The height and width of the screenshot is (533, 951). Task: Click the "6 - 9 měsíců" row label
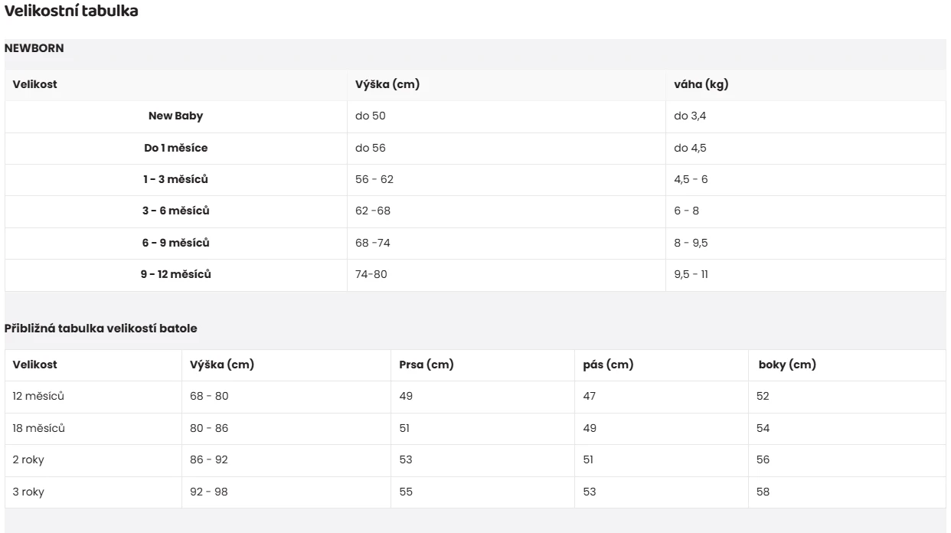(175, 243)
